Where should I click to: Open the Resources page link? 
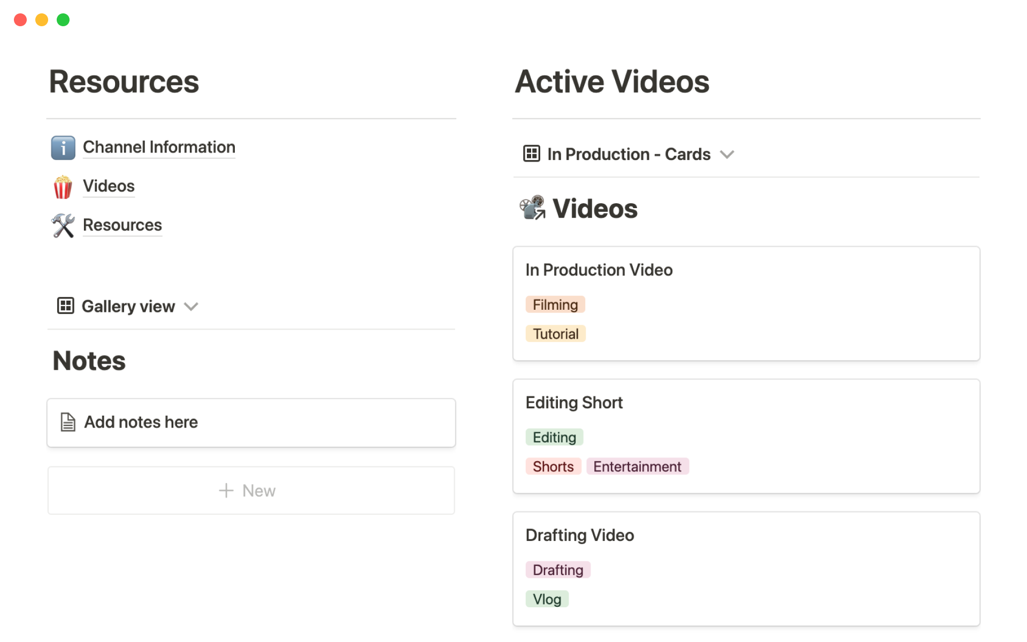coord(122,225)
